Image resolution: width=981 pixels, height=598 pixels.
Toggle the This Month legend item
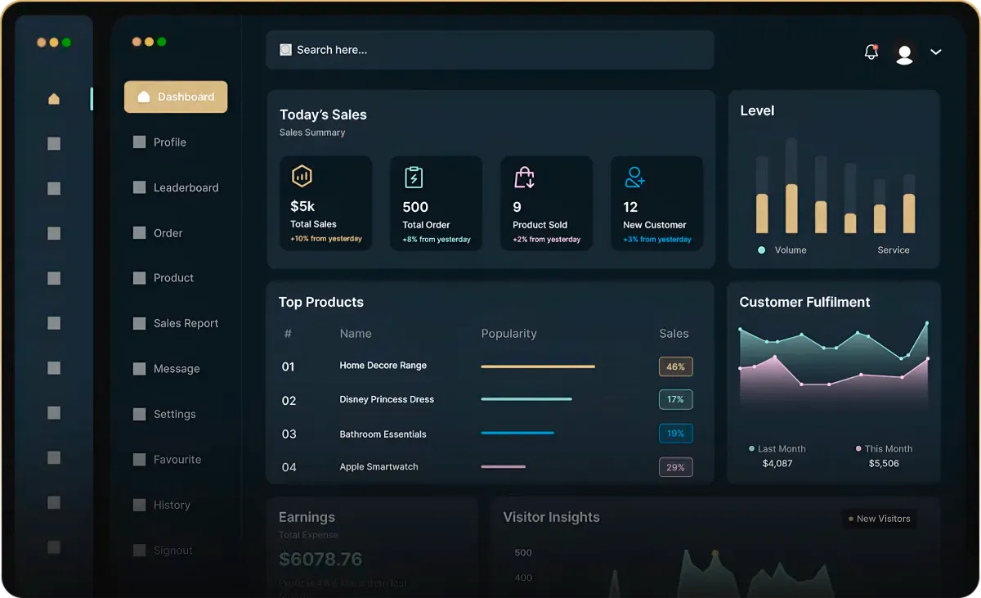(884, 449)
